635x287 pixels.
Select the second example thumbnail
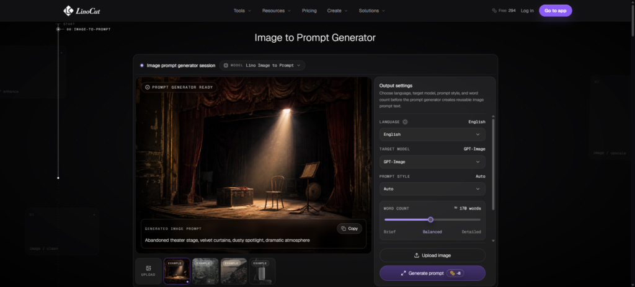coord(205,271)
